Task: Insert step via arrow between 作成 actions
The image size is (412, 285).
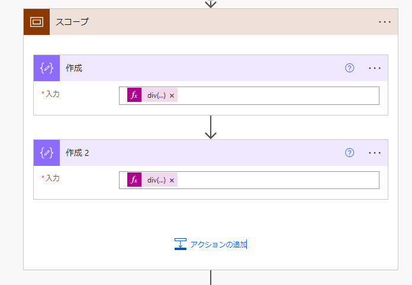Action: point(211,127)
